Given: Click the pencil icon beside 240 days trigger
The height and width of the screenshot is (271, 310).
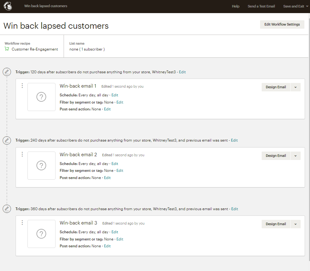Looking at the screenshot, I should point(7,140).
